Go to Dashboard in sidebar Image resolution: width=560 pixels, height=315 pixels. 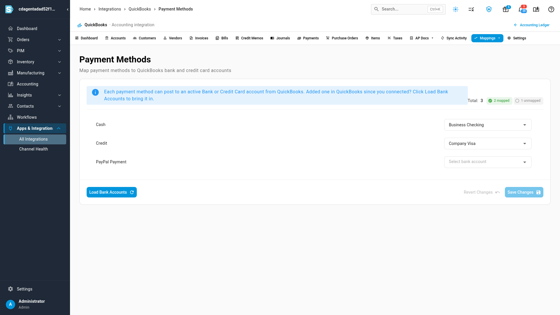click(x=35, y=29)
